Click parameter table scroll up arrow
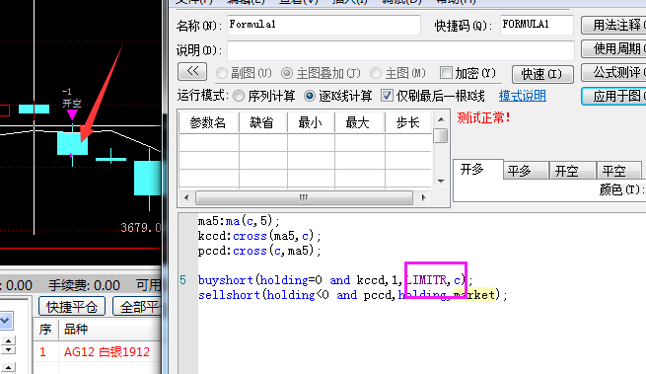Image resolution: width=646 pixels, height=374 pixels. click(x=441, y=119)
